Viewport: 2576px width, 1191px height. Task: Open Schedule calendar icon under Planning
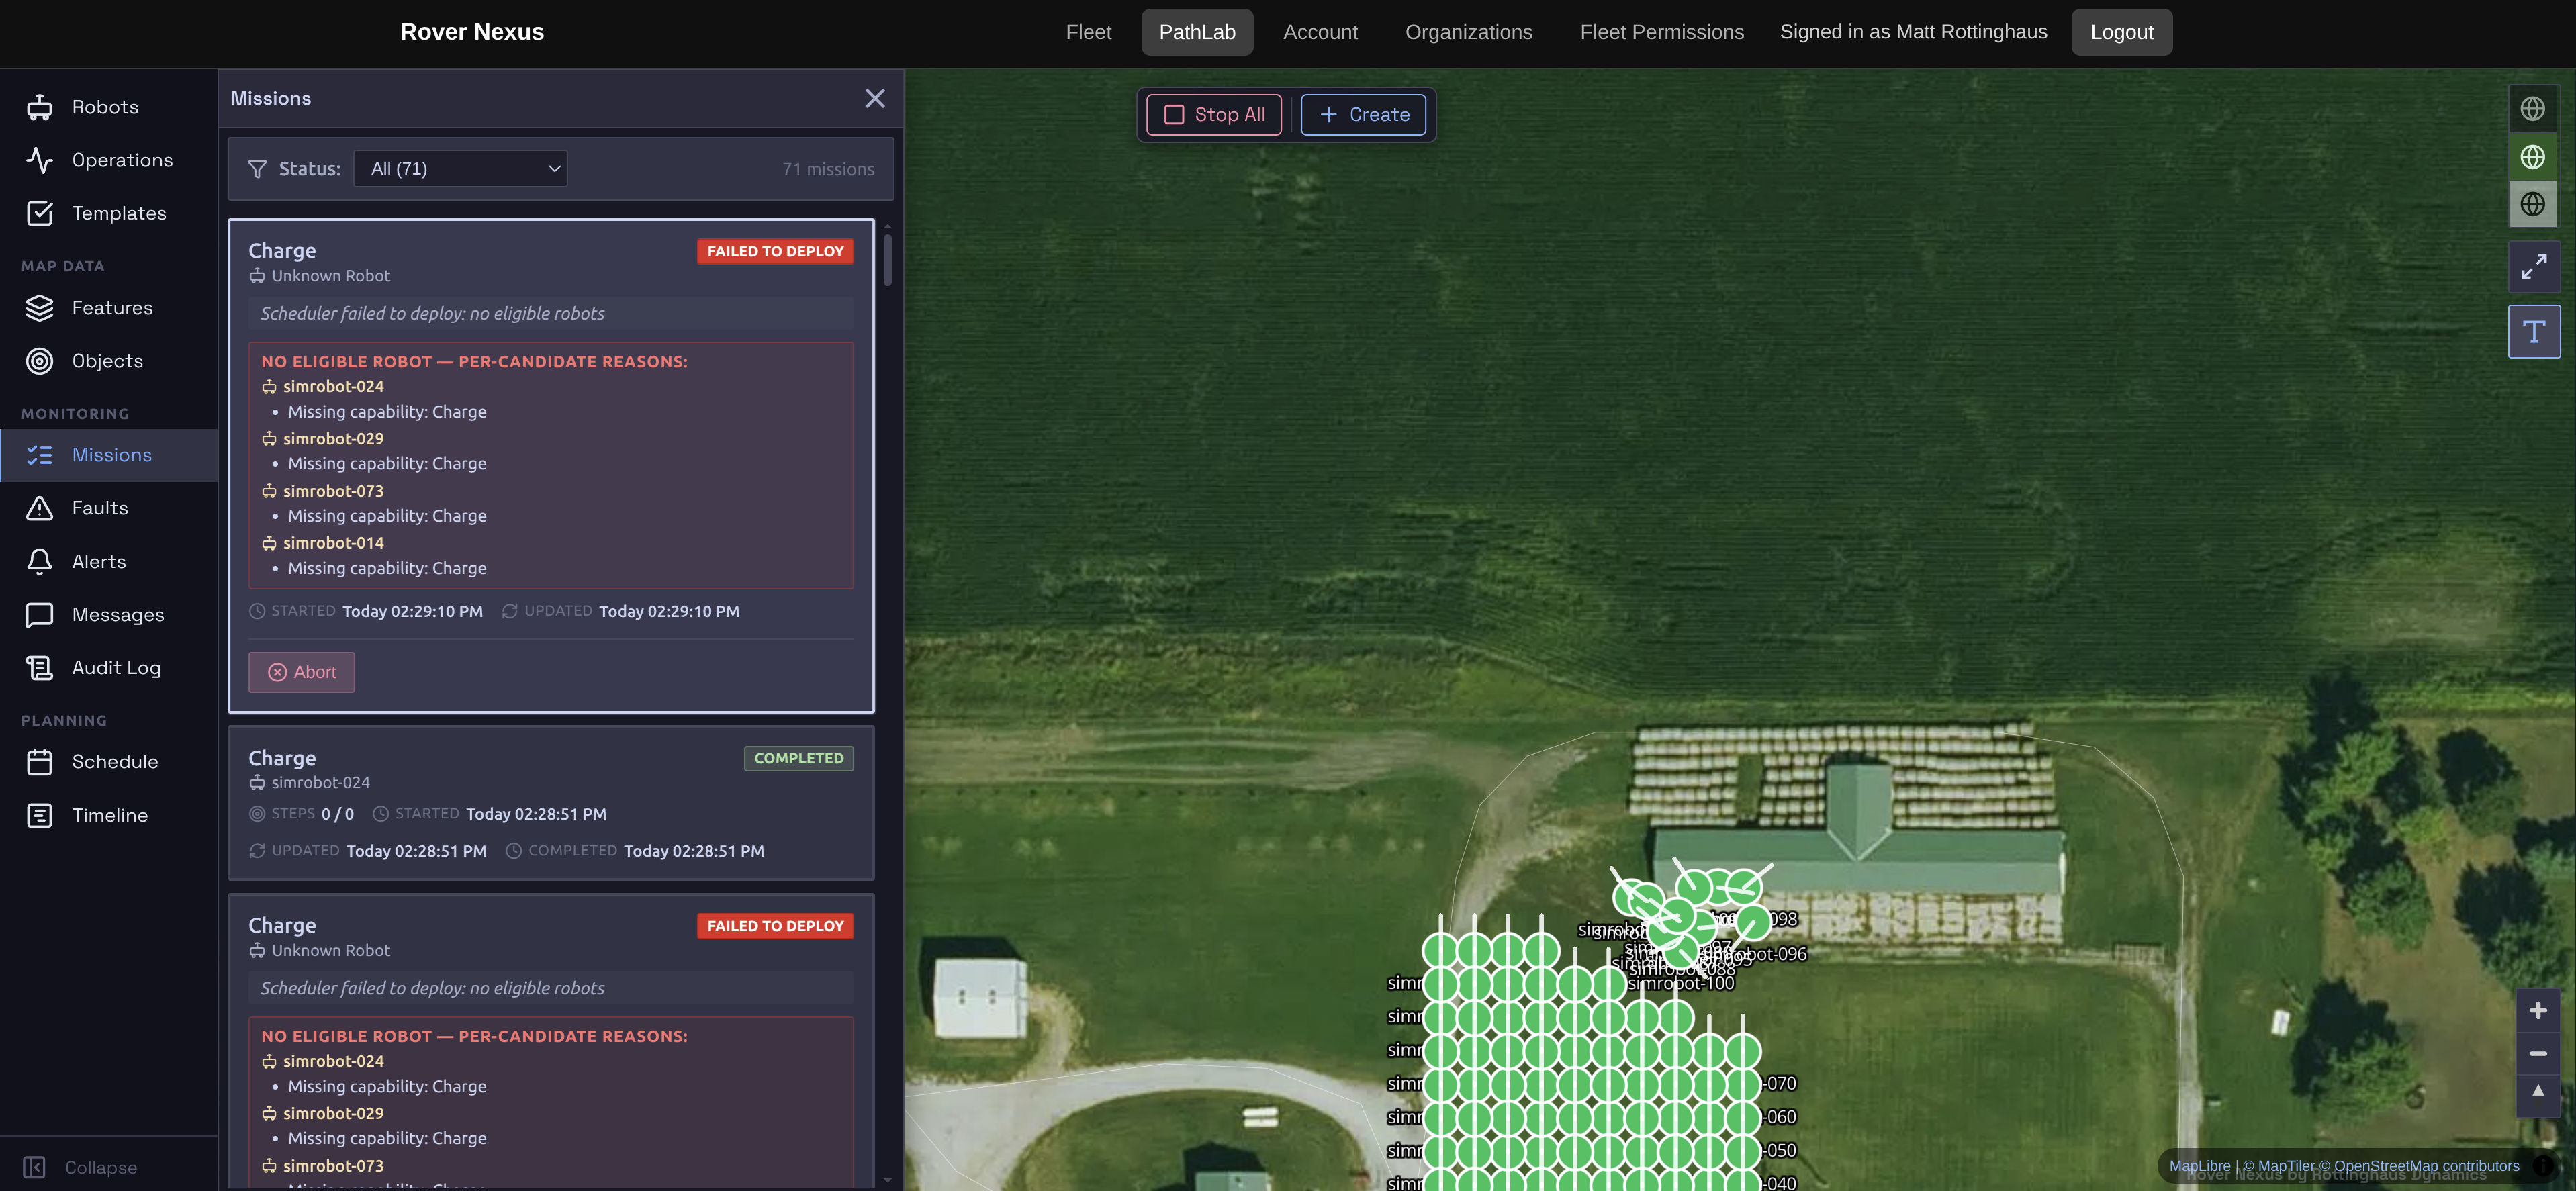[x=39, y=761]
